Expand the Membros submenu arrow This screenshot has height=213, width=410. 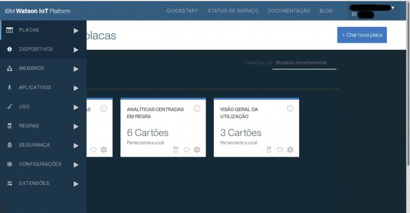[x=76, y=69]
